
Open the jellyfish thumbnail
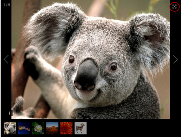24,128
